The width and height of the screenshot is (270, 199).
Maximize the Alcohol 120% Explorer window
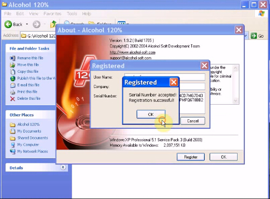(x=254, y=5)
